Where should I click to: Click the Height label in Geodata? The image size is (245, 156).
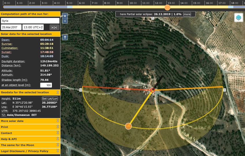(x=6, y=99)
